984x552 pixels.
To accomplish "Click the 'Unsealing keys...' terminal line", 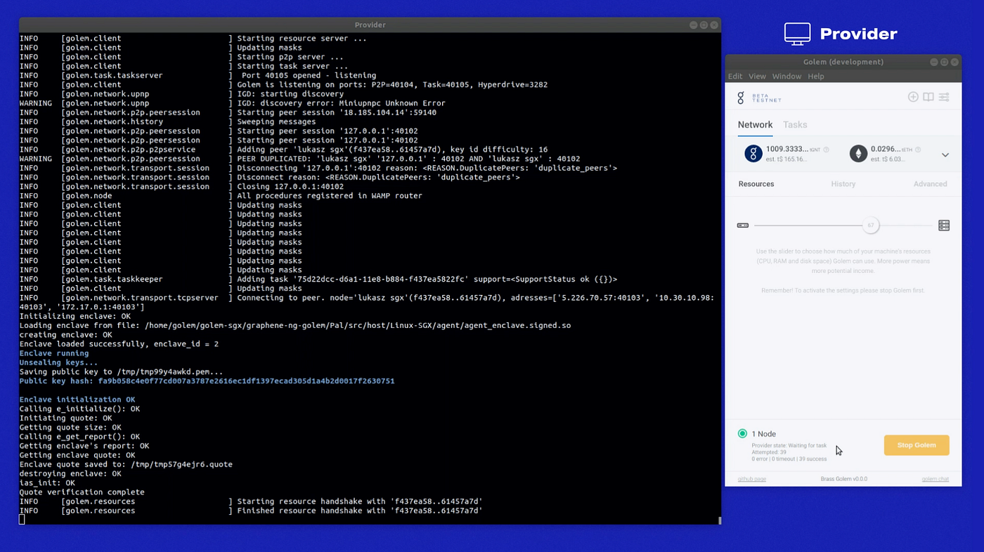I will [x=59, y=362].
